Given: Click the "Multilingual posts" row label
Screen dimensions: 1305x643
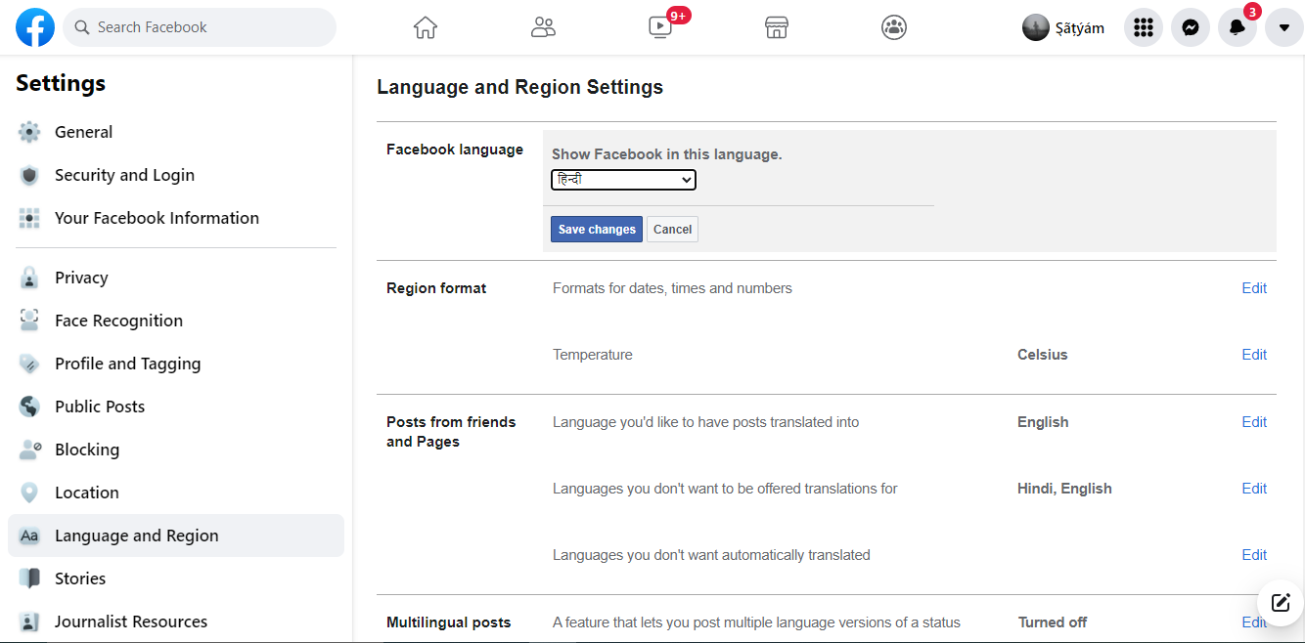Looking at the screenshot, I should pos(449,622).
